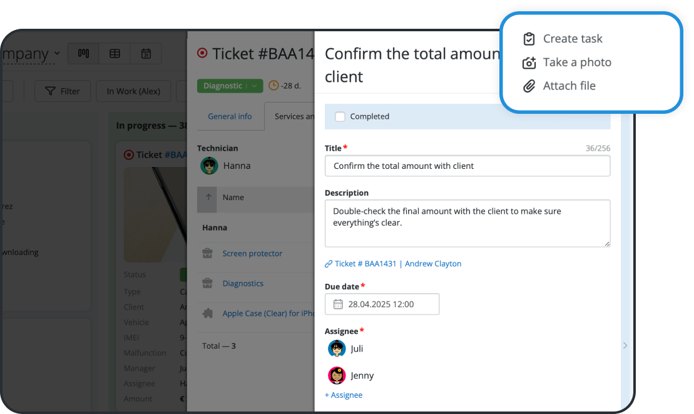
Task: Select the kanban board view icon
Action: tap(83, 53)
